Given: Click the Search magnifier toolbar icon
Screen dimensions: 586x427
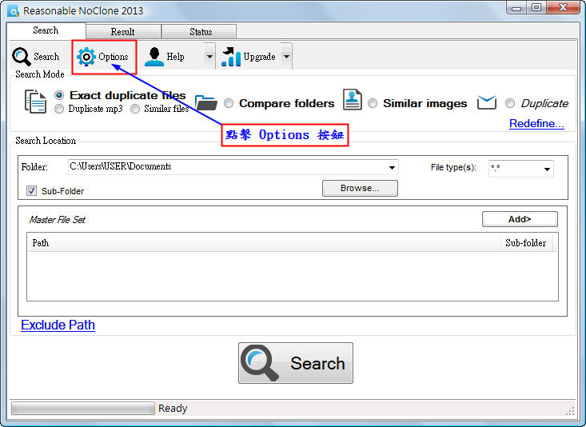Looking at the screenshot, I should pyautogui.click(x=21, y=57).
